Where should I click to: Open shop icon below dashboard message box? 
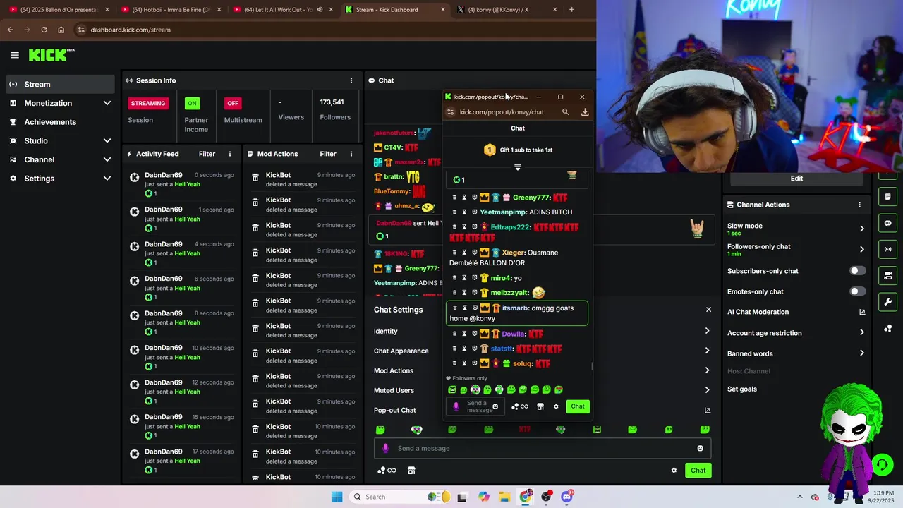411,471
